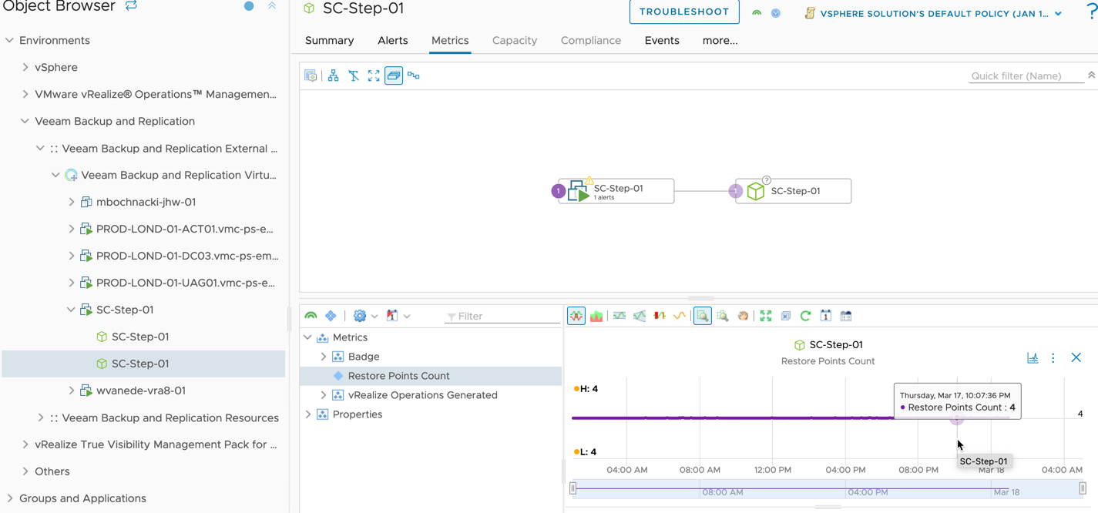Expand the vSphere tree node
This screenshot has width=1098, height=513.
tap(25, 67)
